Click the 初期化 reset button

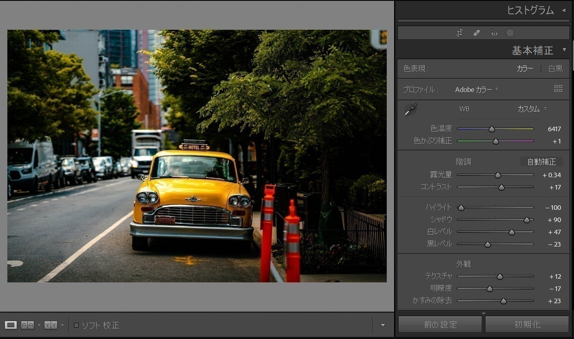527,325
